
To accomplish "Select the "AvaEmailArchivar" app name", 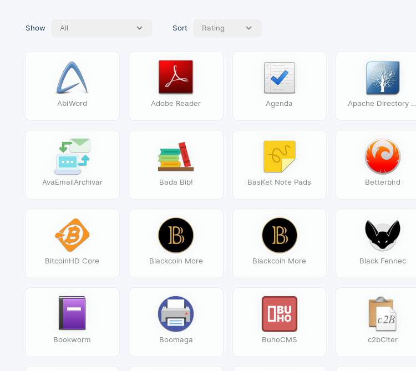I will coord(72,182).
